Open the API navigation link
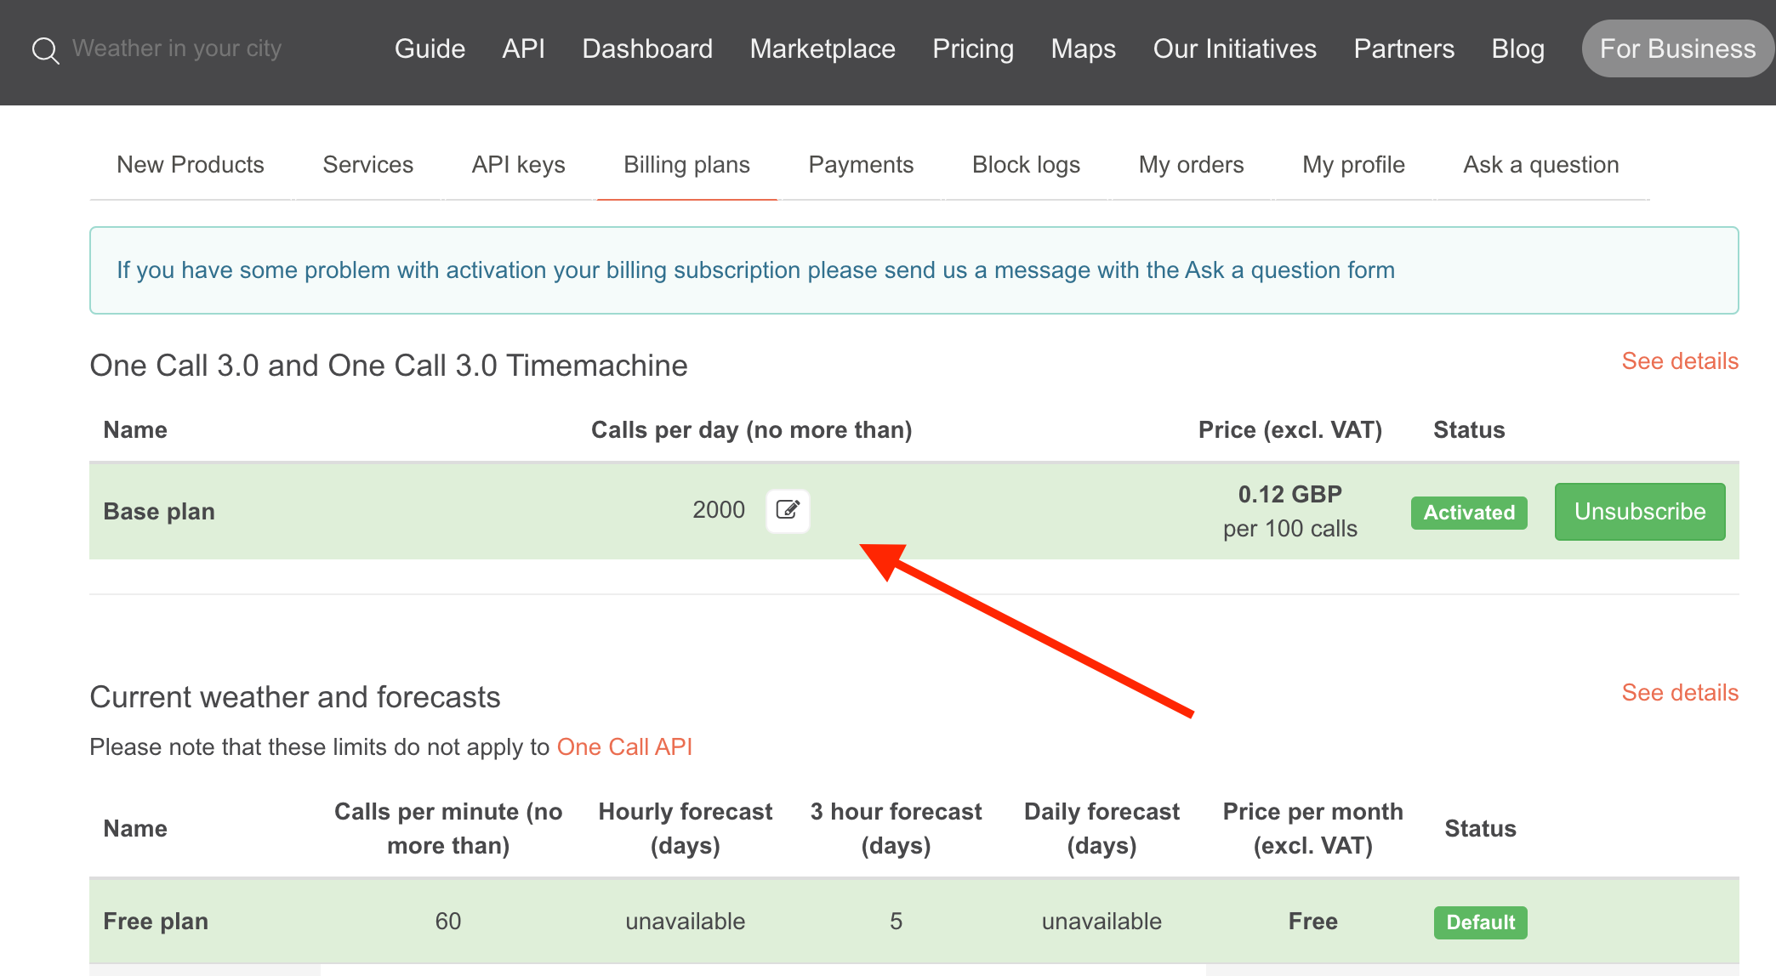 coord(523,48)
